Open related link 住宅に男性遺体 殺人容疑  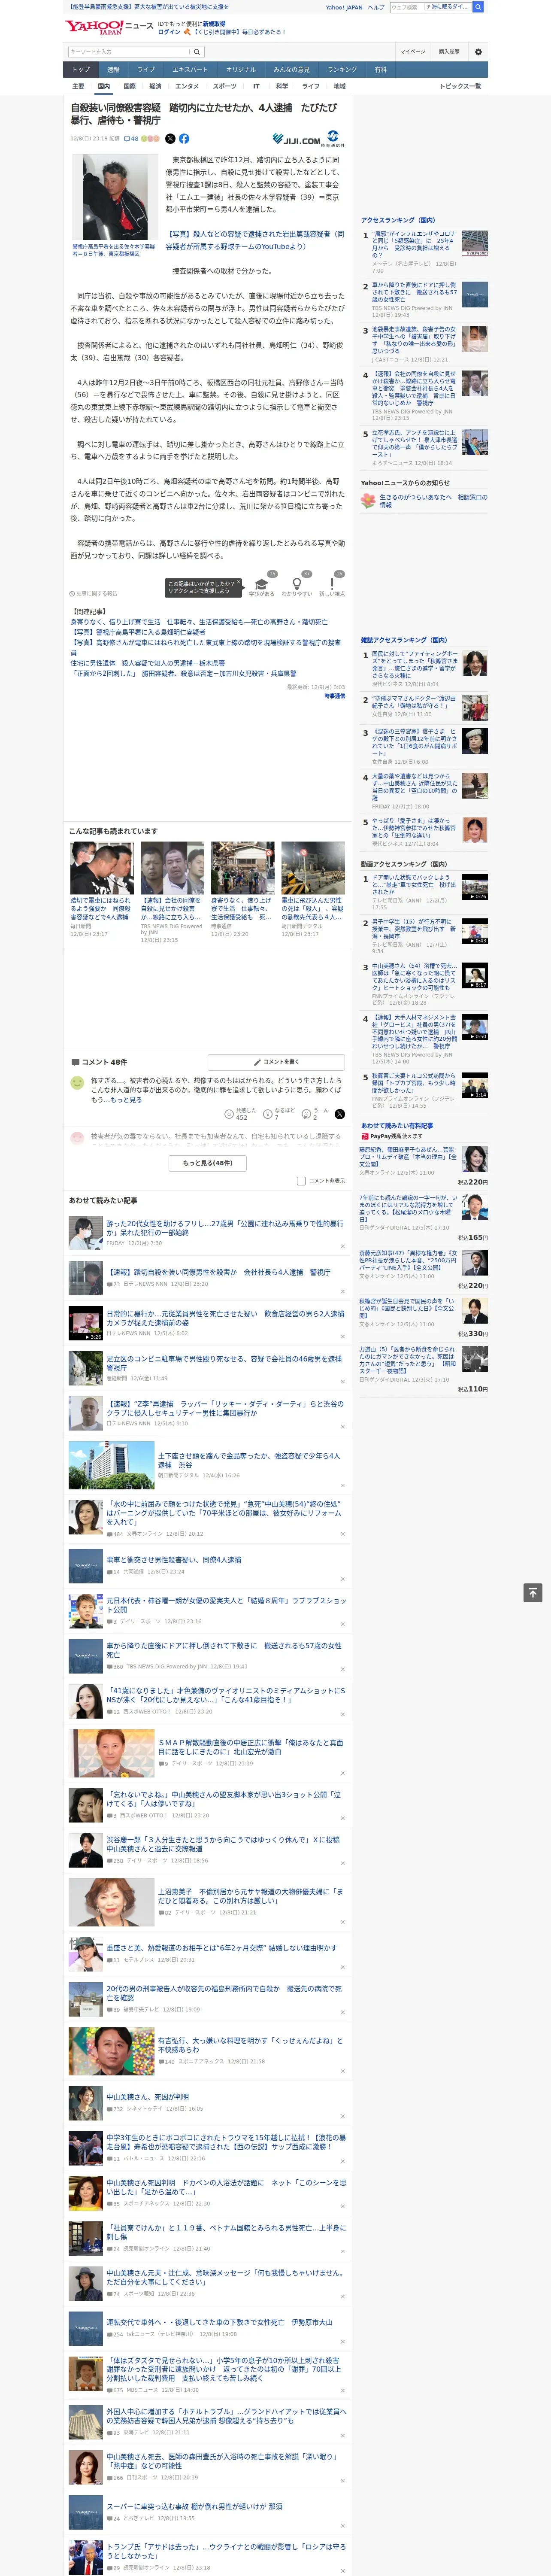[x=147, y=663]
